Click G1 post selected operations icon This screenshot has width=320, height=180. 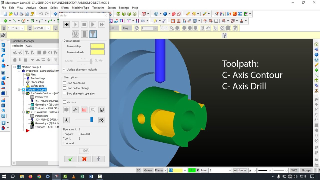coord(50,52)
